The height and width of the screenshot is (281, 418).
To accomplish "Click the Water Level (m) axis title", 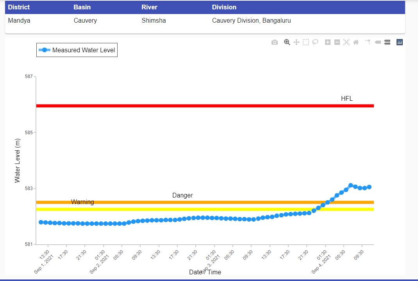I will pyautogui.click(x=17, y=161).
